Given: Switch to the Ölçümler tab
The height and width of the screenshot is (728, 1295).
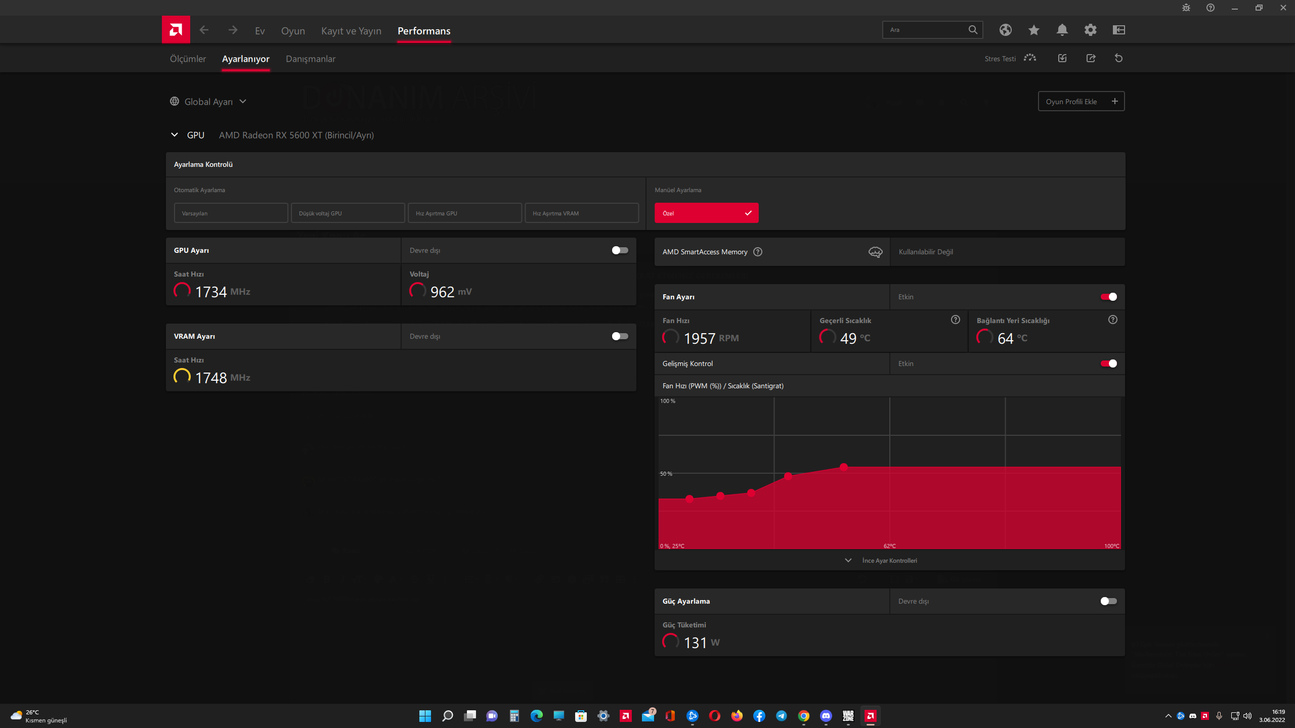Looking at the screenshot, I should [188, 59].
